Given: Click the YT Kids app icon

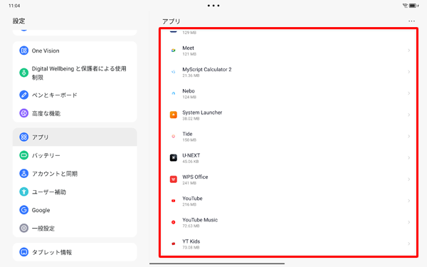Looking at the screenshot, I should (x=173, y=244).
